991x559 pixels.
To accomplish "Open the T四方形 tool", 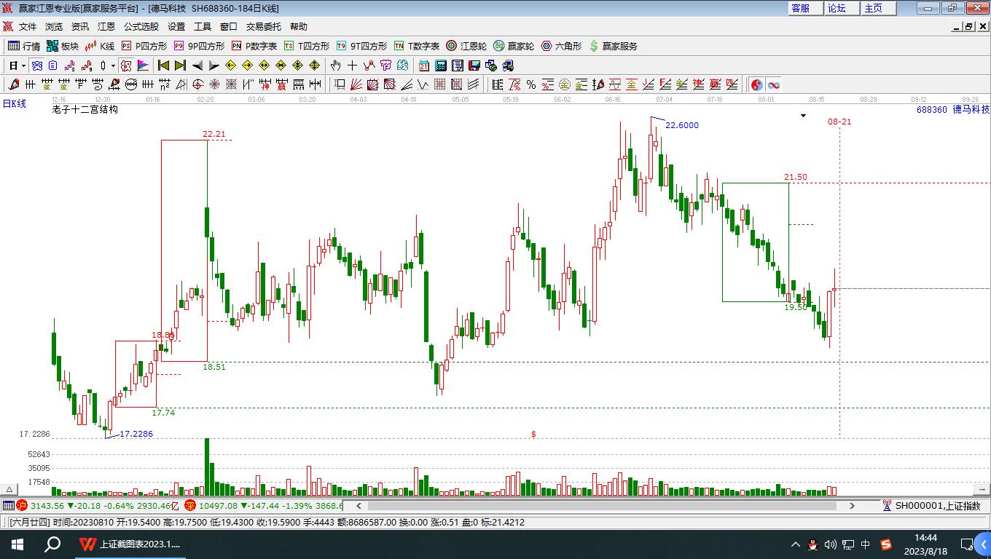I will click(307, 46).
